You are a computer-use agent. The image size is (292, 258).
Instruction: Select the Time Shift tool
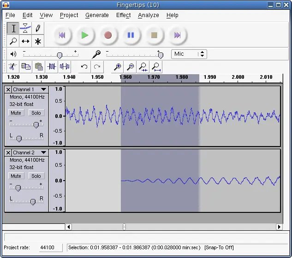pyautogui.click(x=26, y=41)
